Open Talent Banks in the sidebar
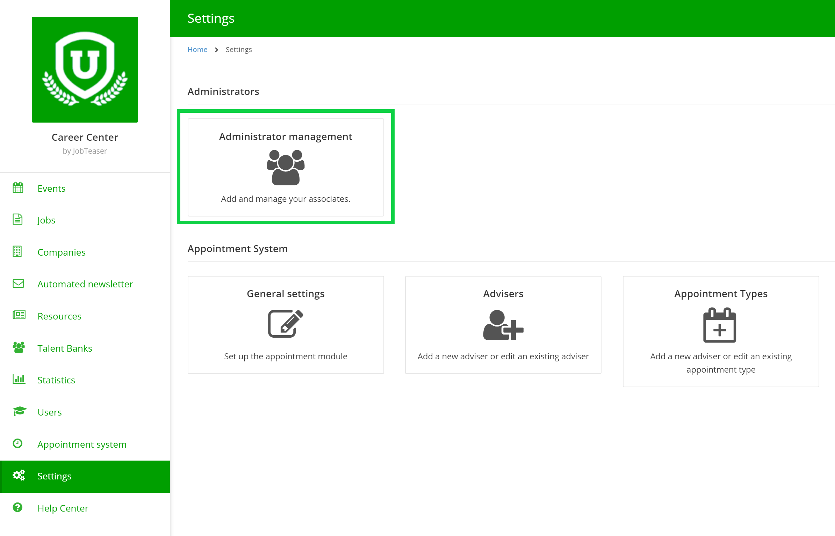The height and width of the screenshot is (536, 835). click(85, 348)
